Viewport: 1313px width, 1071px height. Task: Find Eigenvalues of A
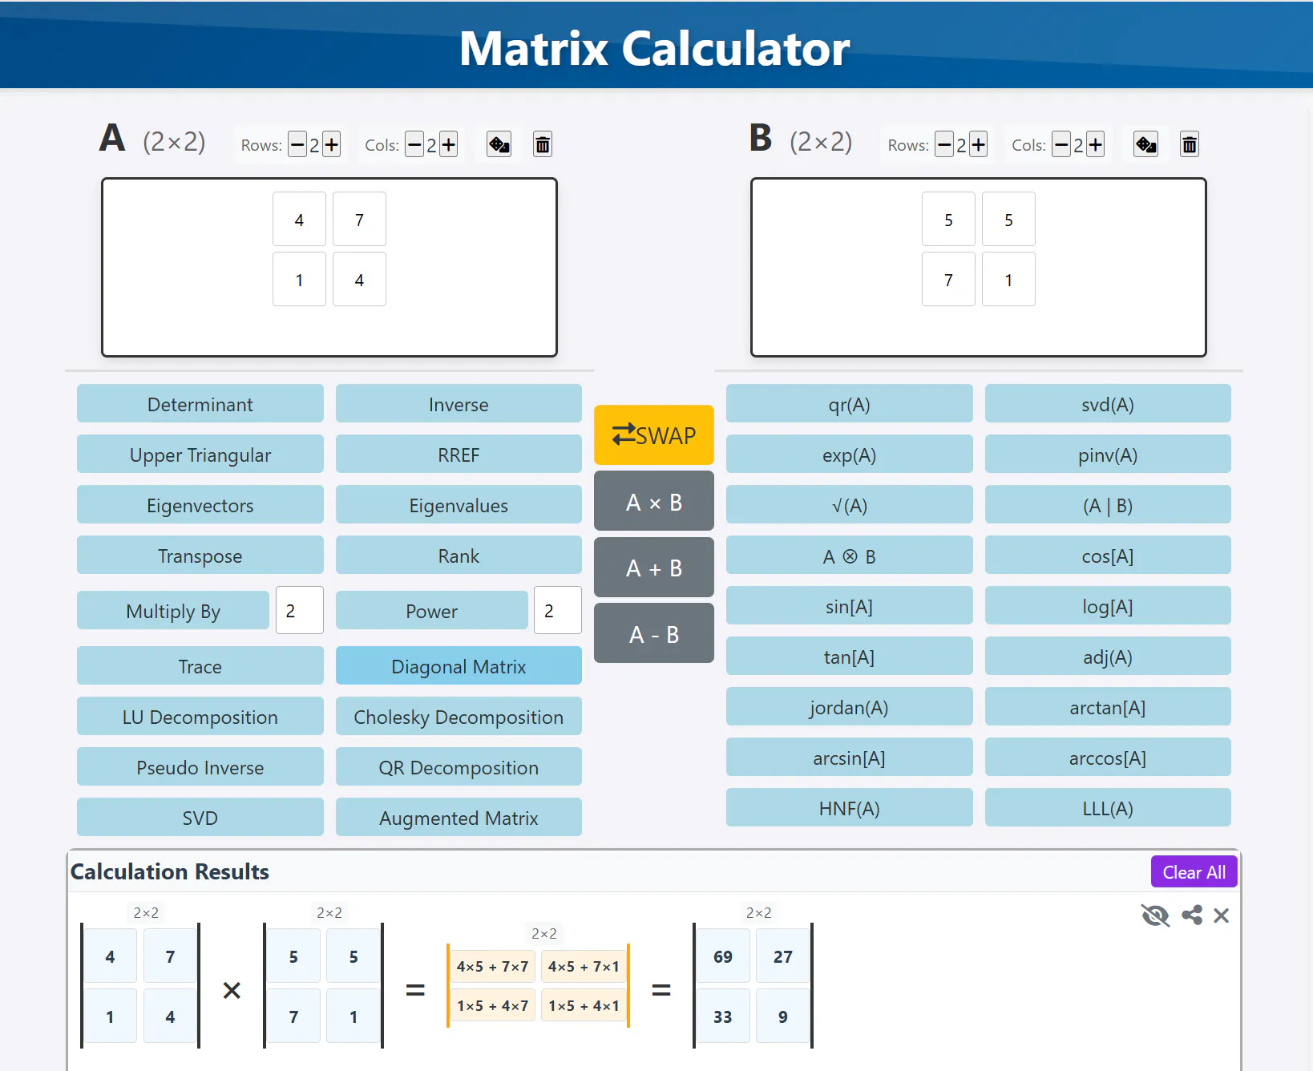pyautogui.click(x=459, y=505)
